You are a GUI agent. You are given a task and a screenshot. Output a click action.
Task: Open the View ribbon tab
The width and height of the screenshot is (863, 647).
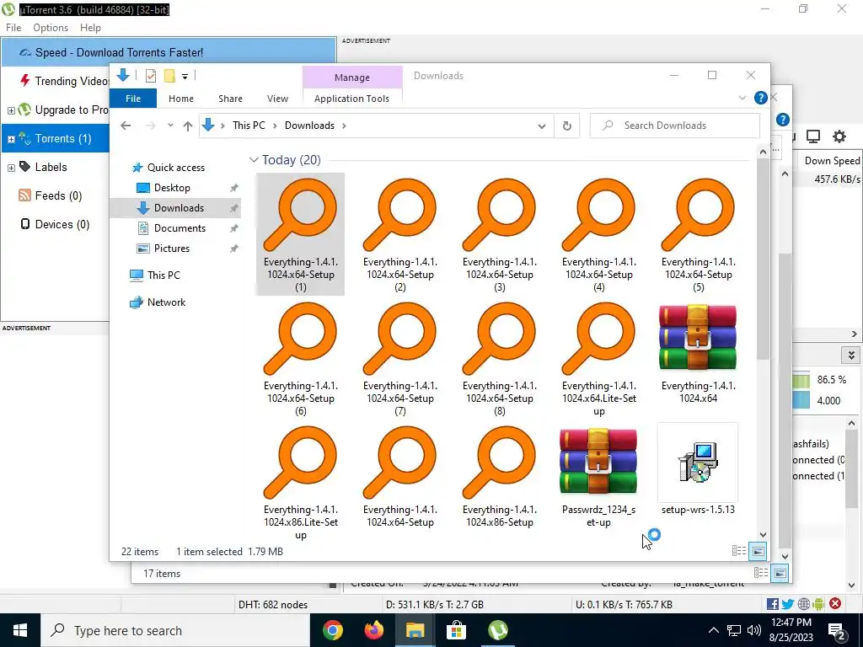pos(277,99)
